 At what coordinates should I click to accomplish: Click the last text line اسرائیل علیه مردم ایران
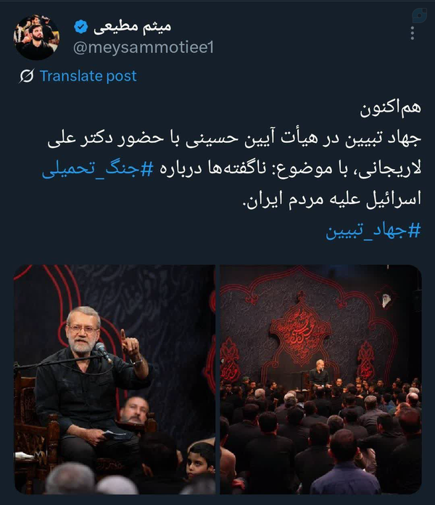point(332,200)
